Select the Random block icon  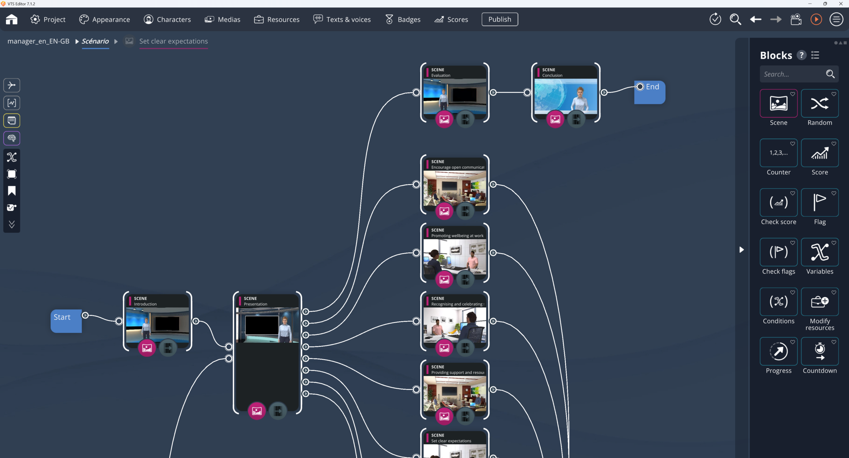point(819,103)
